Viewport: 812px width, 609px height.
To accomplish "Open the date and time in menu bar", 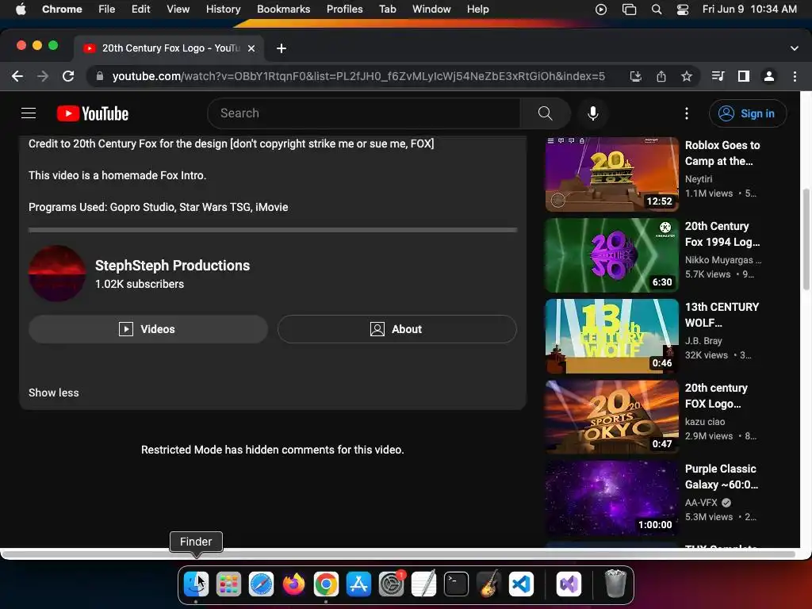I will pos(749,10).
